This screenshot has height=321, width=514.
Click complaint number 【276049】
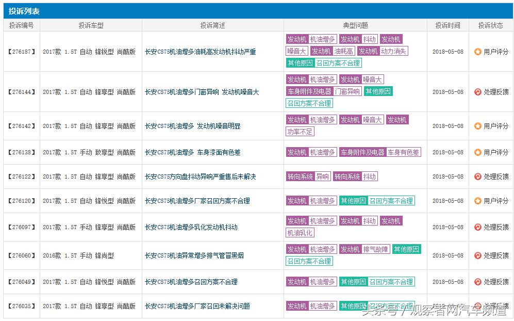tap(22, 282)
